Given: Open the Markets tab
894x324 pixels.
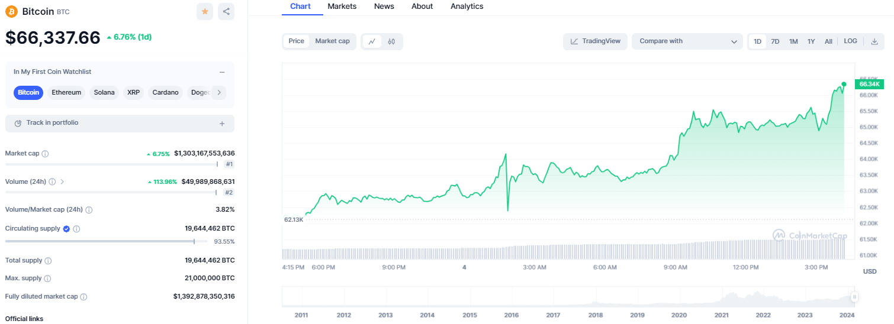Looking at the screenshot, I should tap(342, 7).
